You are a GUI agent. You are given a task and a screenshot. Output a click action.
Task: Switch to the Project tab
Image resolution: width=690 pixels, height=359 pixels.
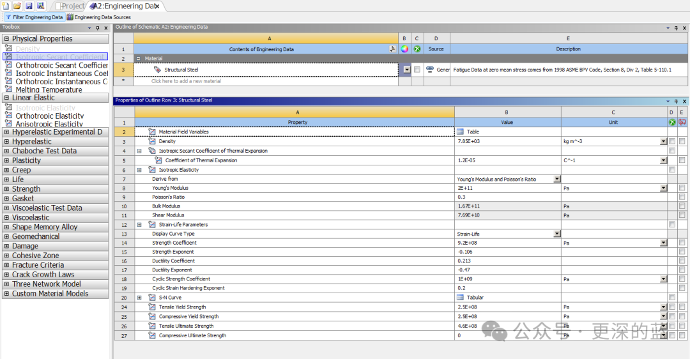(x=70, y=6)
